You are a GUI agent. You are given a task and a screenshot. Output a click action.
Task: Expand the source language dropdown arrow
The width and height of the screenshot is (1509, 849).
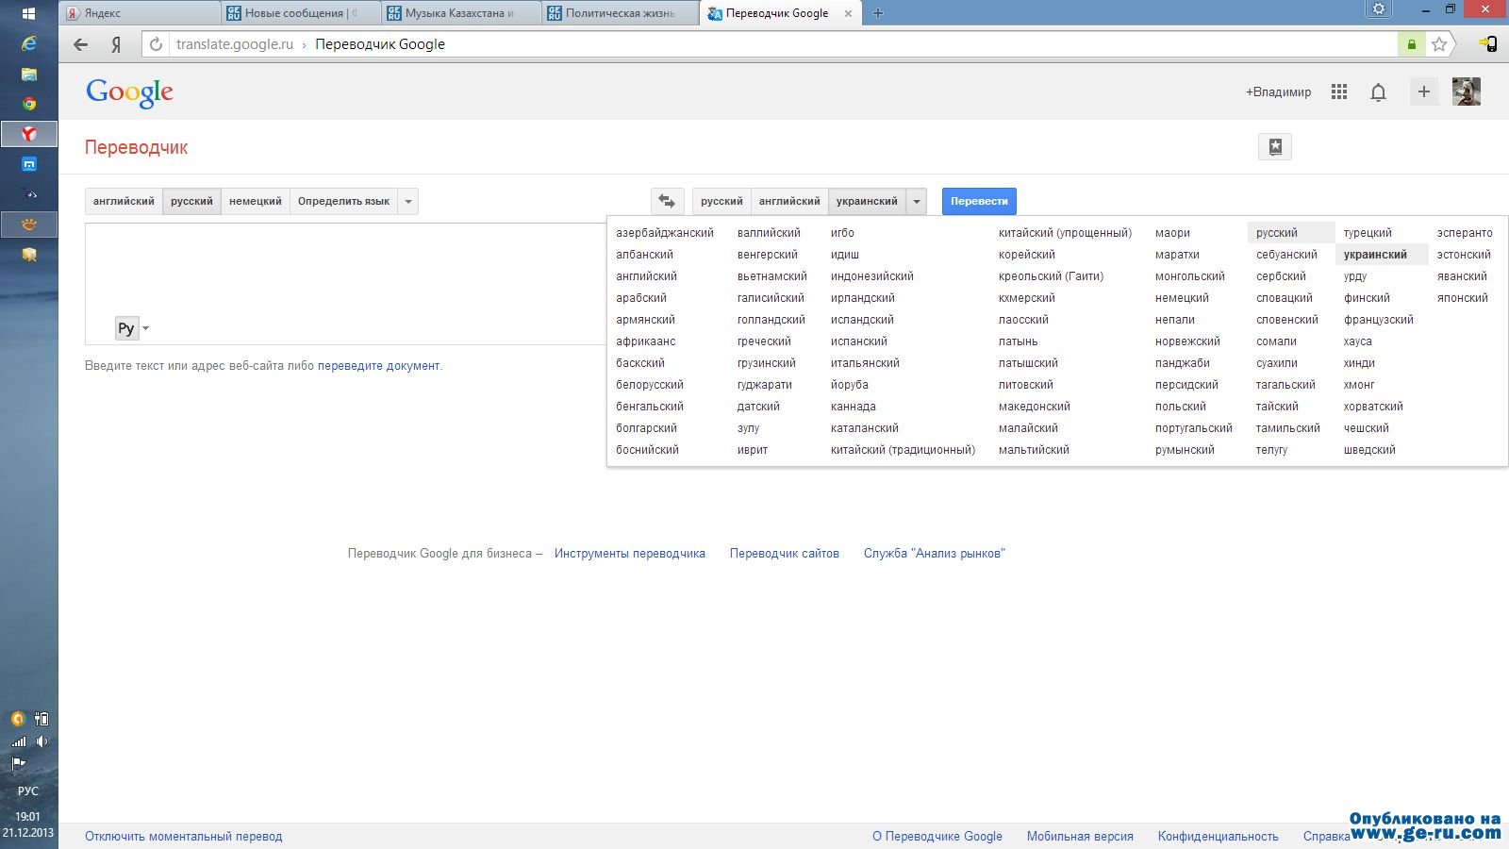pos(408,201)
